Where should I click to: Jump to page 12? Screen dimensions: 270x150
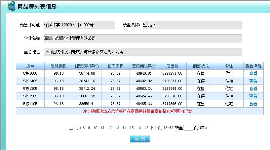(x=110, y=128)
